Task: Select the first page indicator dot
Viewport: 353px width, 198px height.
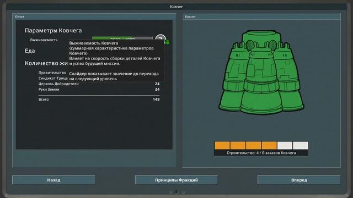Action: (x=170, y=192)
